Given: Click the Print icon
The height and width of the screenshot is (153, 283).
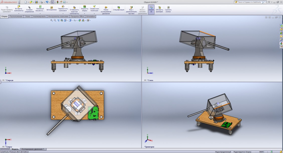Looking at the screenshot, I should click(x=42, y=2).
